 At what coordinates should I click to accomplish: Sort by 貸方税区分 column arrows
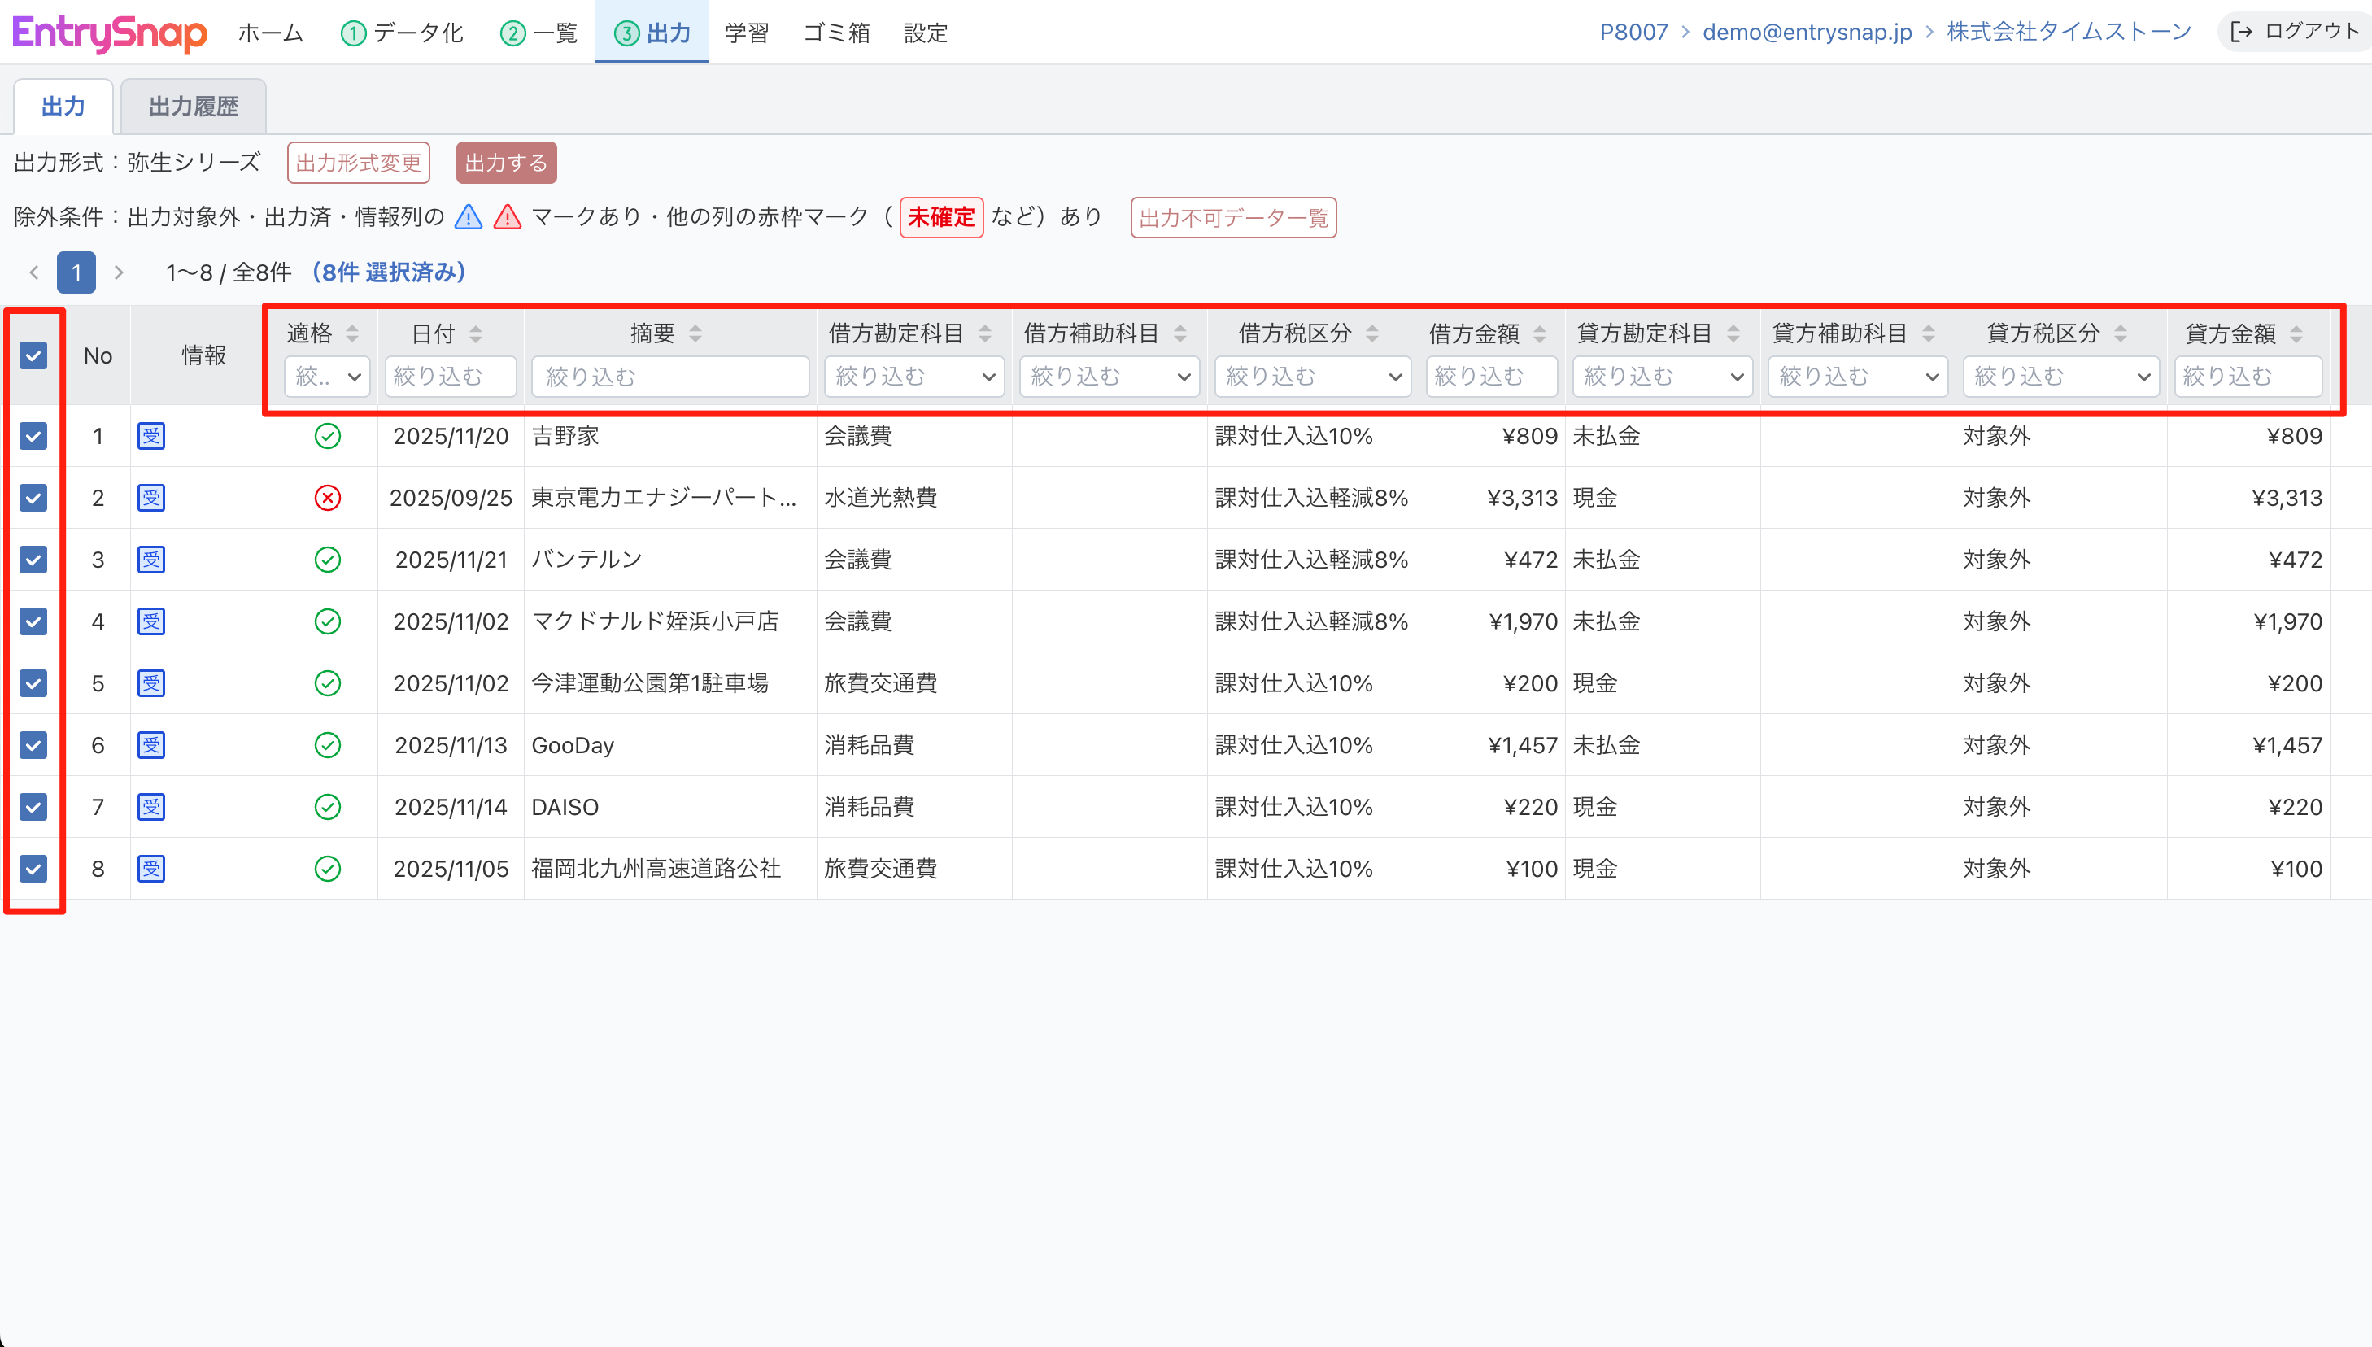click(2121, 334)
